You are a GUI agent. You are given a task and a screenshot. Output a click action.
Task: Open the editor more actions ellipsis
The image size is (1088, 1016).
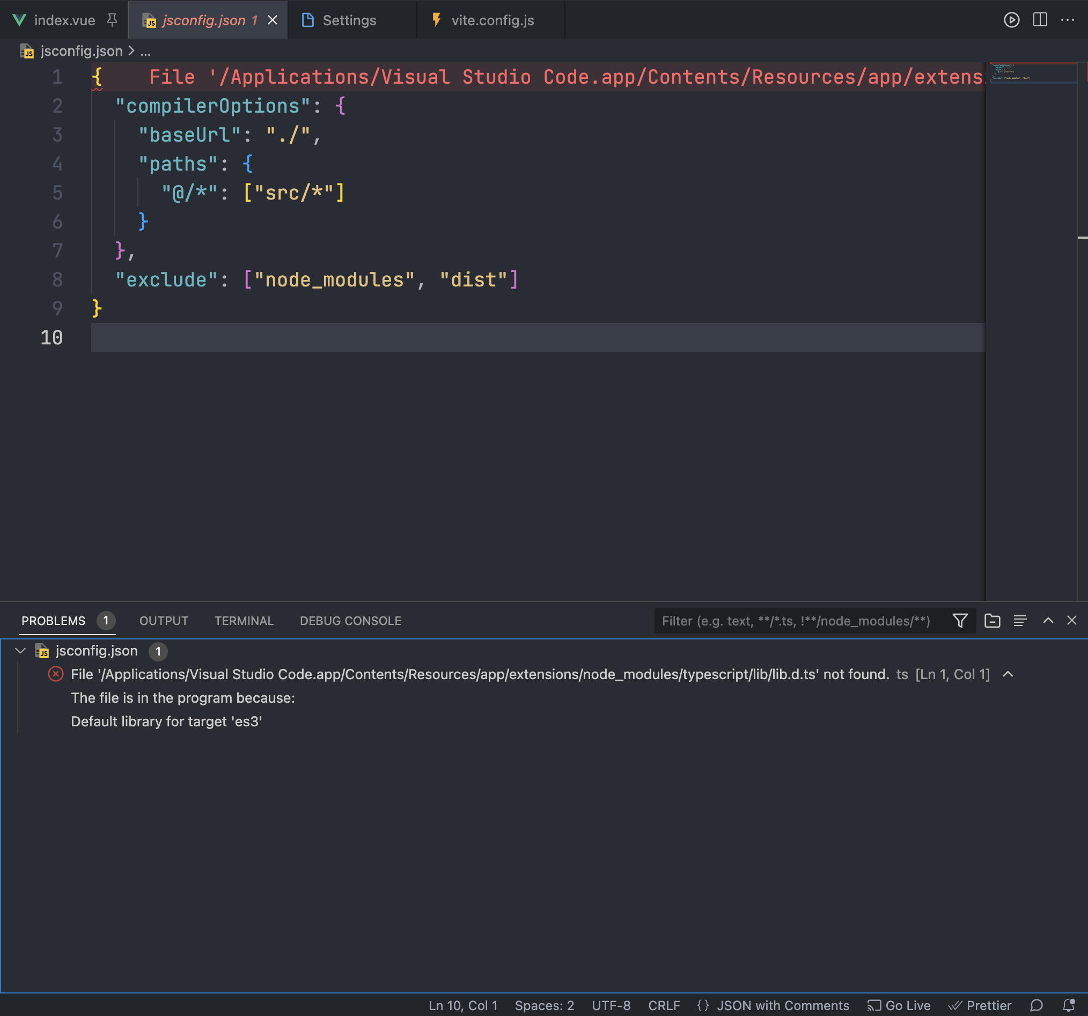[1068, 20]
